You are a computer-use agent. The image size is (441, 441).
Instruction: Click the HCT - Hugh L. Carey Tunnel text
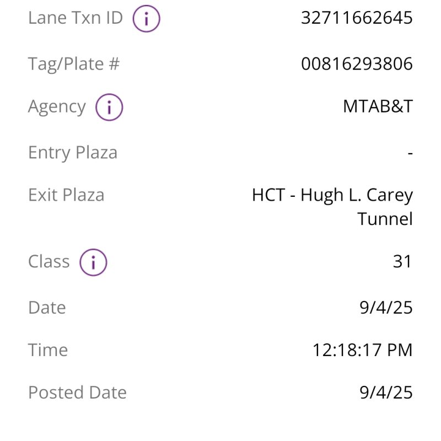pos(332,207)
